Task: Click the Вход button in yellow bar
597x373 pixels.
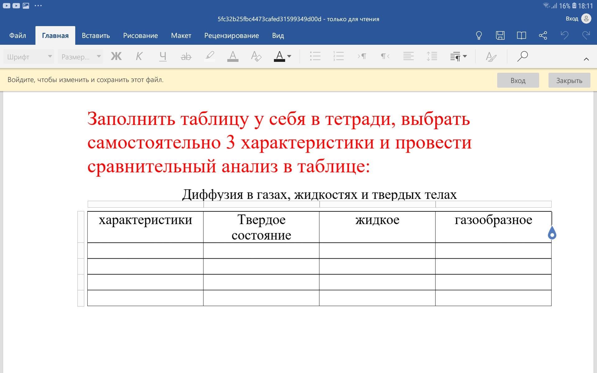Action: 518,80
